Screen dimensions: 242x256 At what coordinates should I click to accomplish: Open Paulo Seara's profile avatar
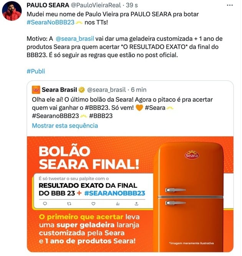point(12,11)
